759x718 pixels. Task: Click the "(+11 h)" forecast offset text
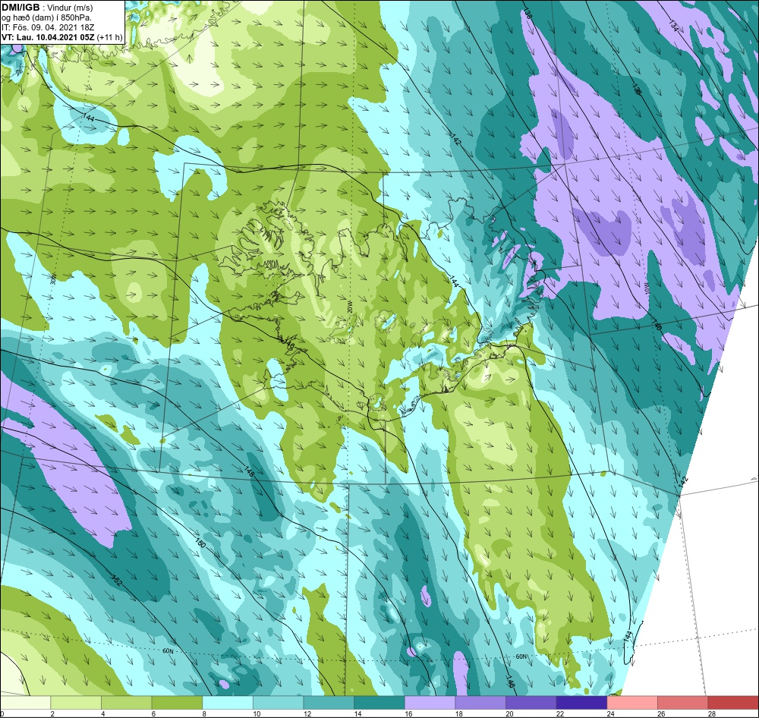tap(110, 37)
